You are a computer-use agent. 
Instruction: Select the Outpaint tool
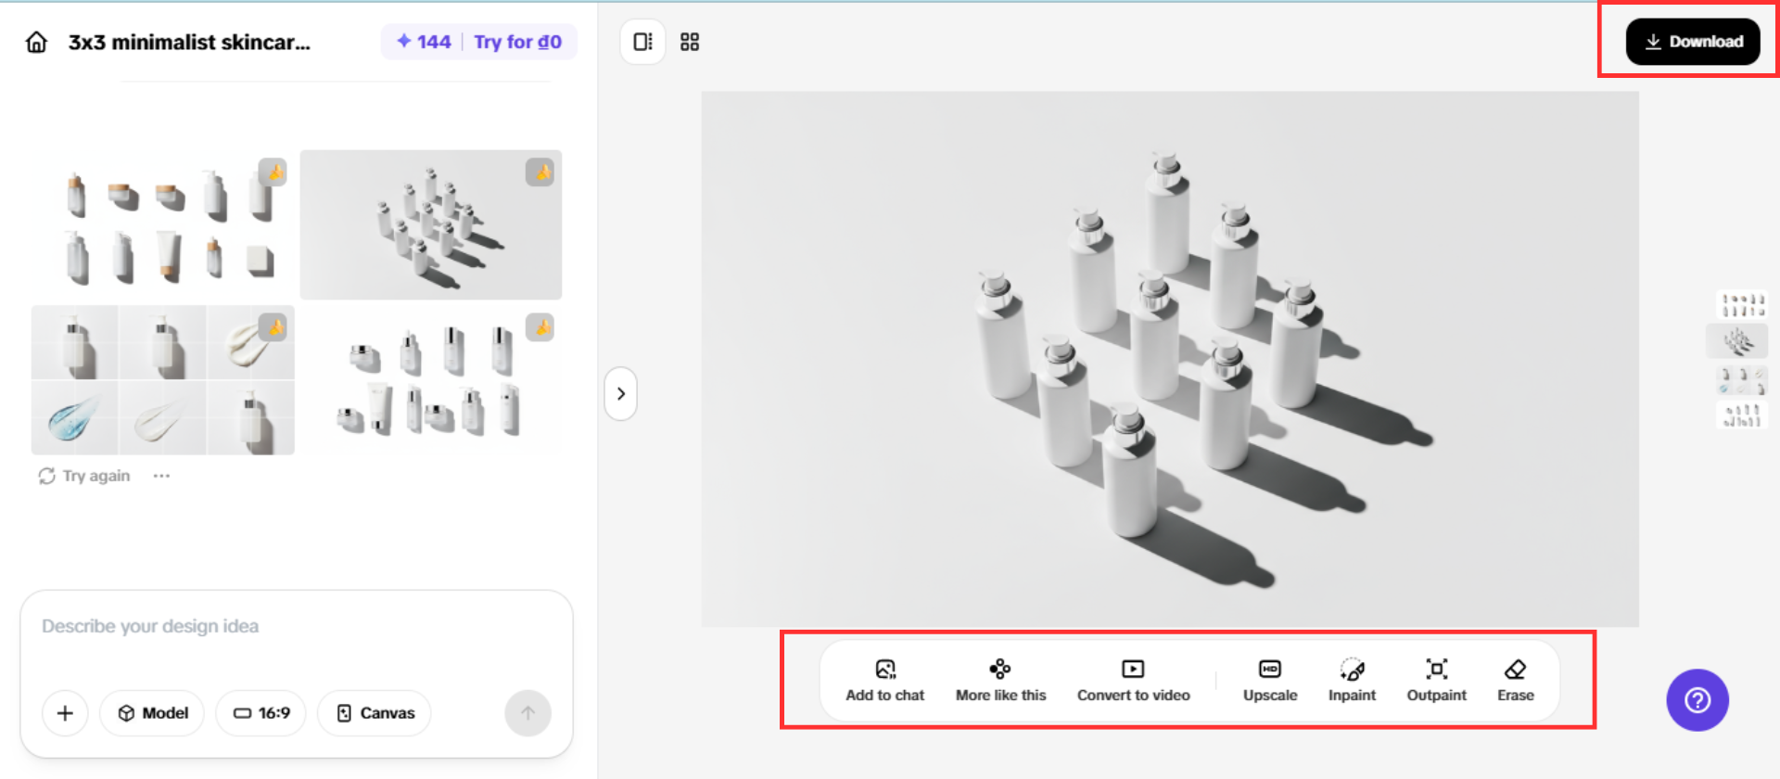[1436, 682]
